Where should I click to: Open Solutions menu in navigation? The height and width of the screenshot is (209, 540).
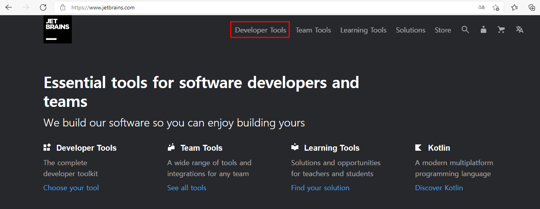point(411,30)
